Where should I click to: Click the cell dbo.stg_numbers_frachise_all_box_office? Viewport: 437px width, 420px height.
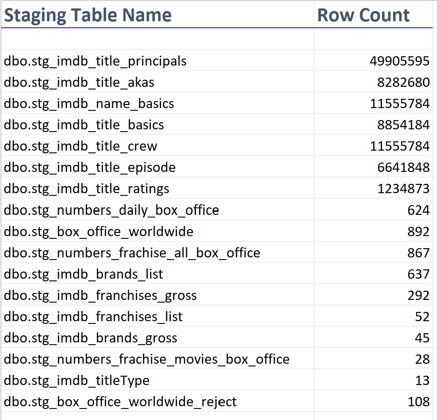pyautogui.click(x=157, y=252)
